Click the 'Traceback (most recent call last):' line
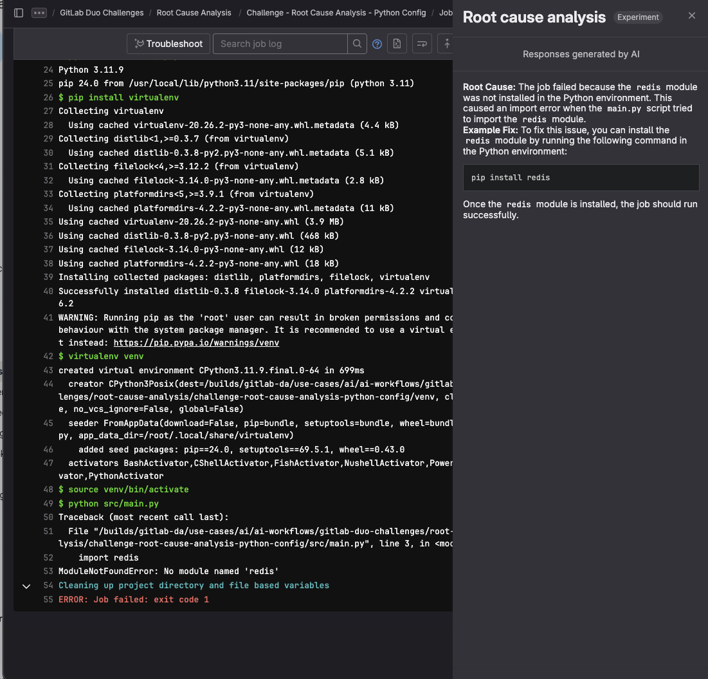Screen dimensions: 708x679 click(x=143, y=517)
